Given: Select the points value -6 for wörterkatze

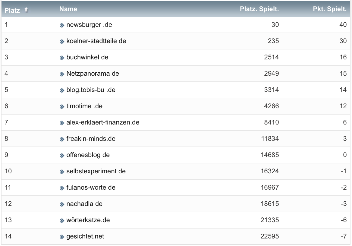Looking at the screenshot, I should (344, 220).
